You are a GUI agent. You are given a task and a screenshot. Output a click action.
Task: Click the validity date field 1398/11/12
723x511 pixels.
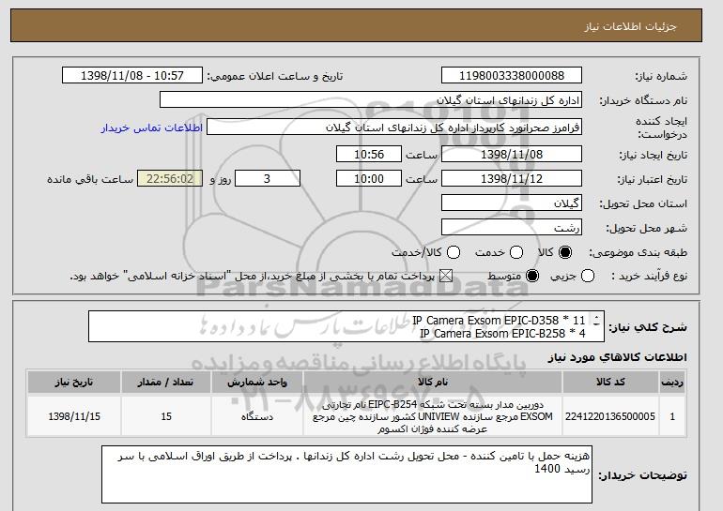[x=512, y=179]
